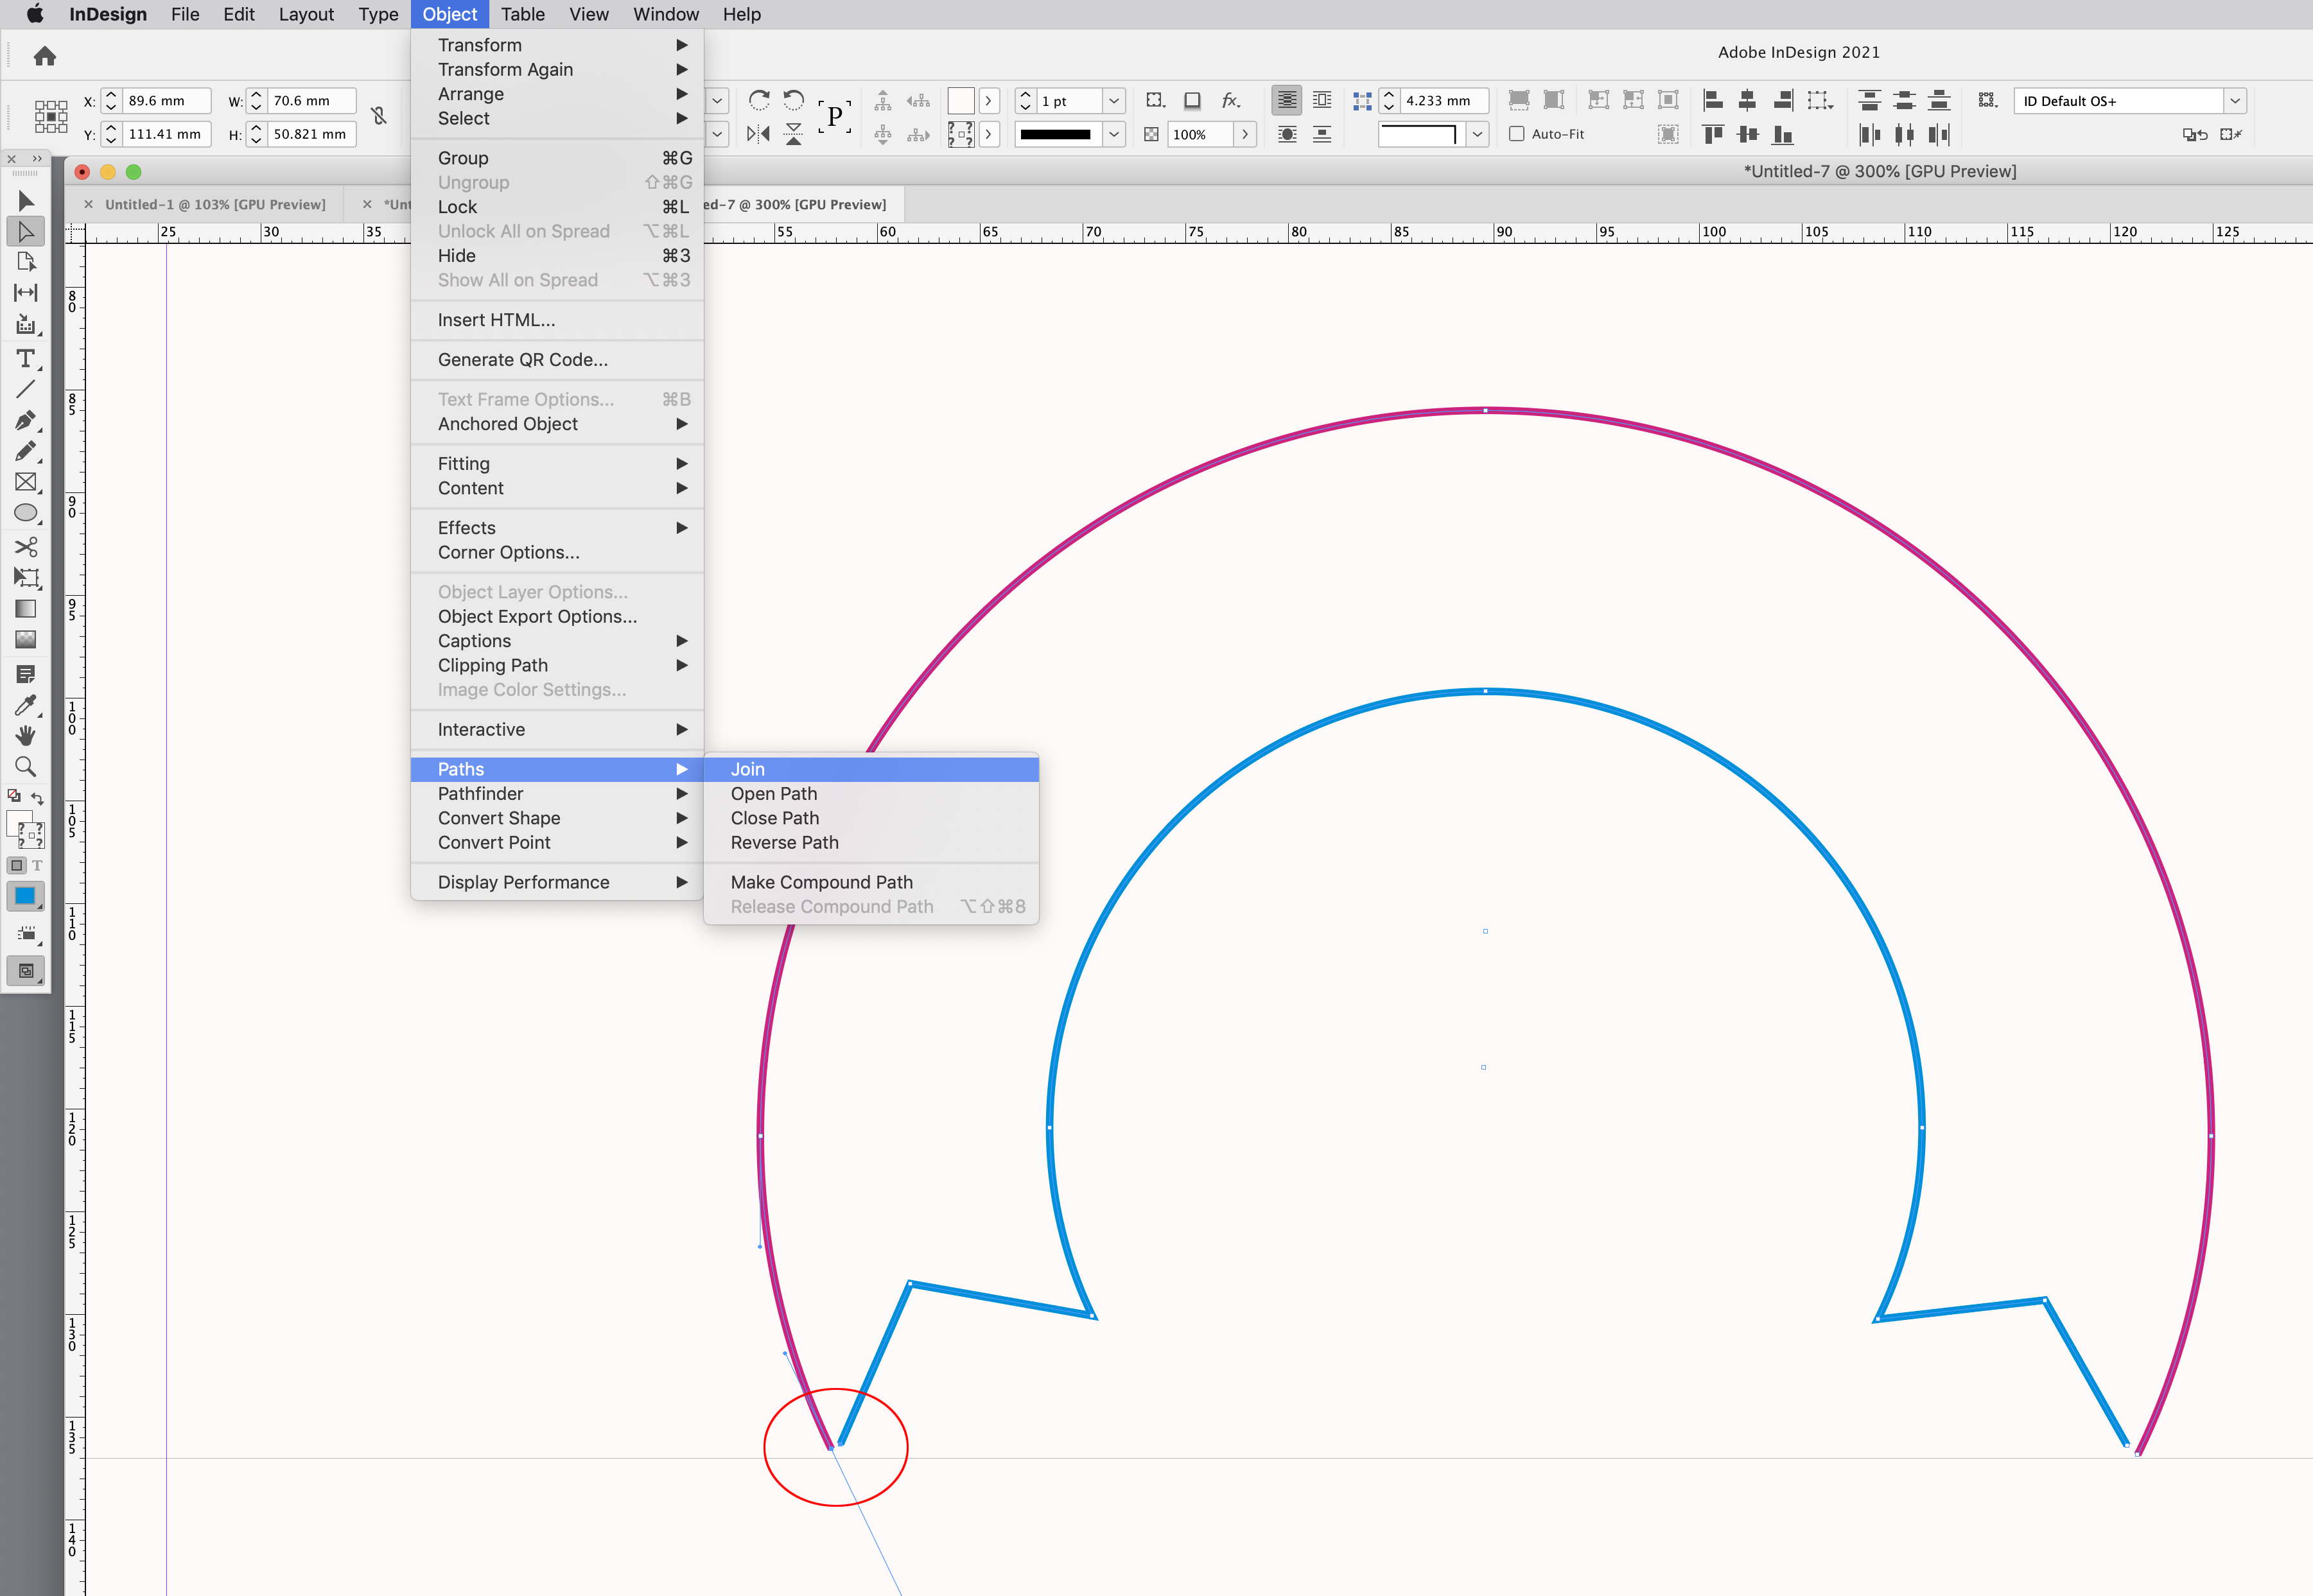
Task: Click the Home button in the toolbar
Action: 44,56
